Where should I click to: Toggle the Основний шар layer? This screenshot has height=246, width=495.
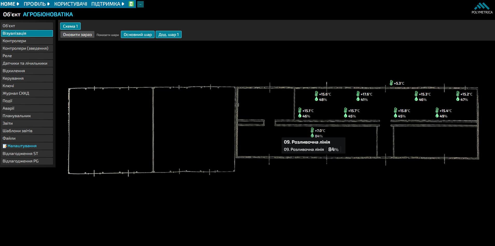(138, 34)
